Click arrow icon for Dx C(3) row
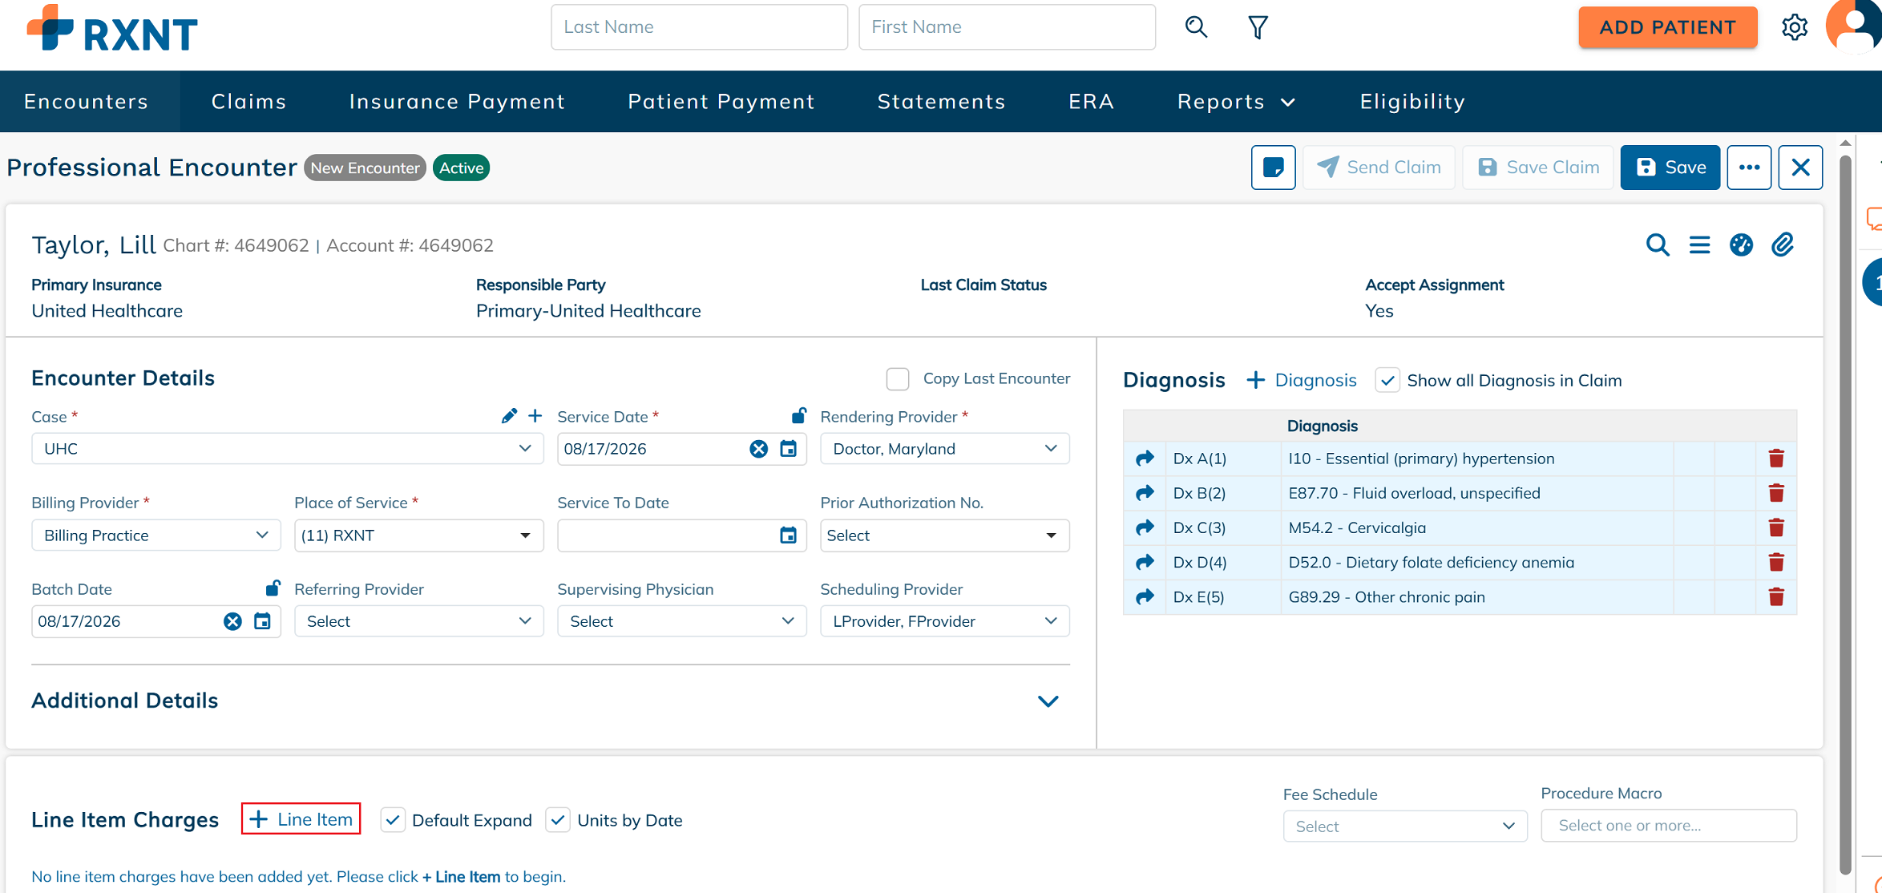 [1145, 527]
